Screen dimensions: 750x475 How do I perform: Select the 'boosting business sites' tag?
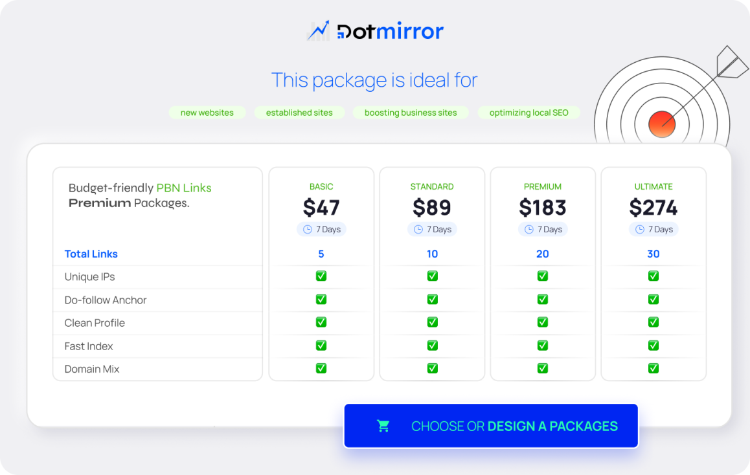pos(411,113)
